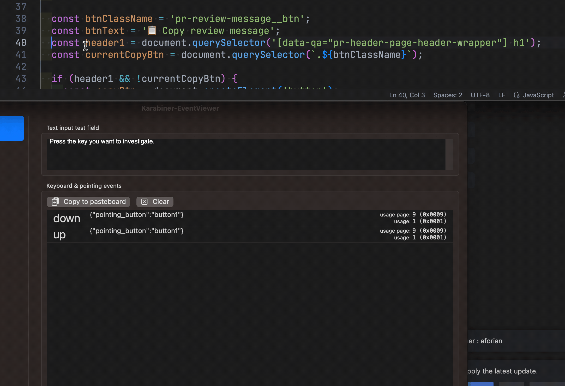The height and width of the screenshot is (386, 565).
Task: Click the Karabiner-EventViewer title bar
Action: pos(180,108)
